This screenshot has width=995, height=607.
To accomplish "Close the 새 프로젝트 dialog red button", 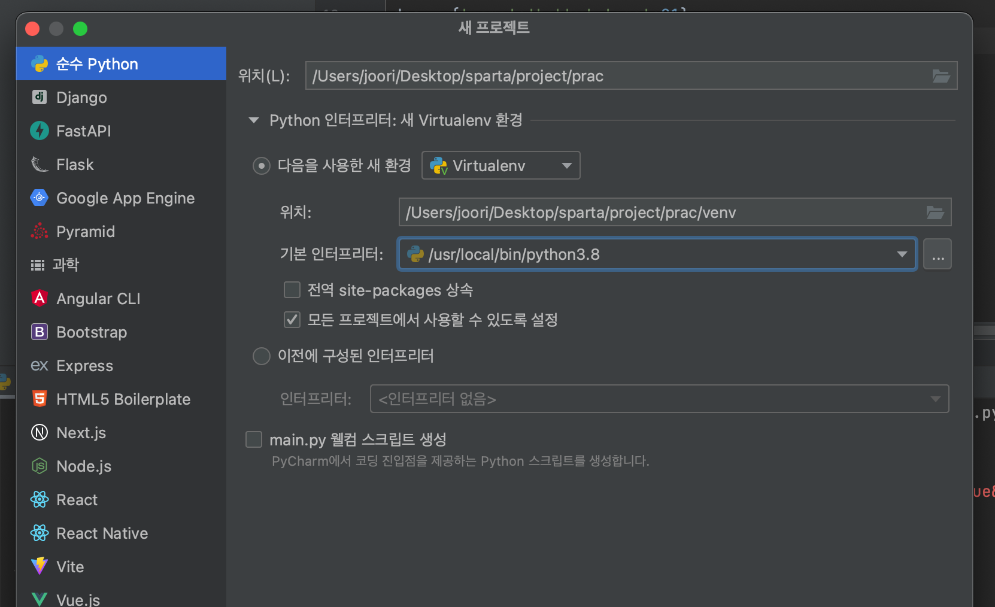I will pos(32,29).
